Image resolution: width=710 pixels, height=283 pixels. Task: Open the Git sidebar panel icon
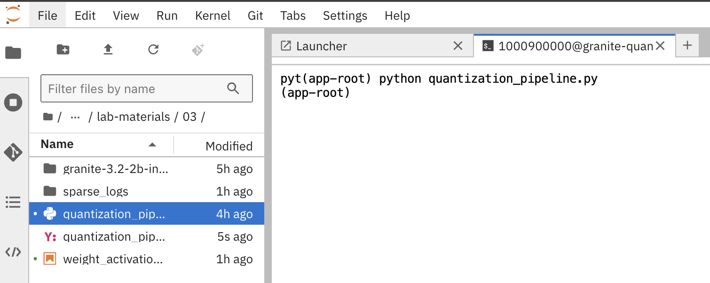(13, 152)
